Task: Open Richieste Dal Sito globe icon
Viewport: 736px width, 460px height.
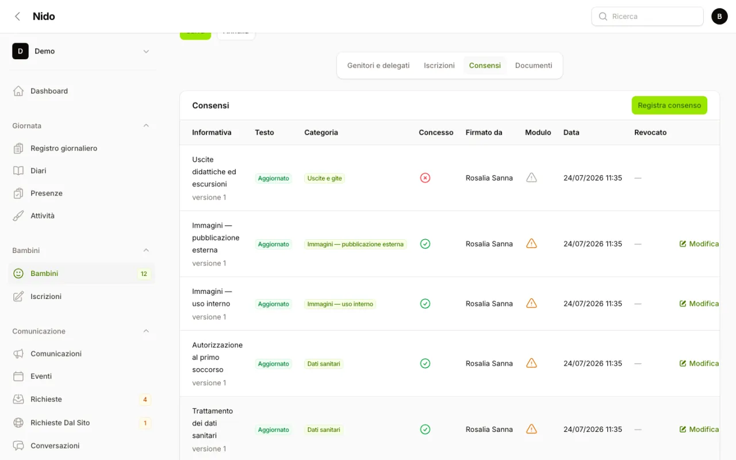Action: [x=18, y=423]
